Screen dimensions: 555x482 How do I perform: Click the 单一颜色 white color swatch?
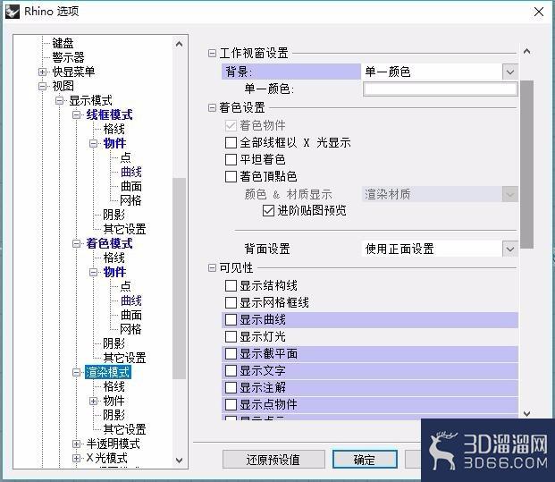pos(441,89)
